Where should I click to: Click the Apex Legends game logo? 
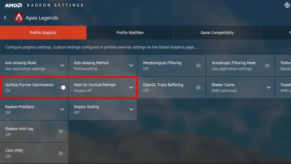[x=19, y=17]
